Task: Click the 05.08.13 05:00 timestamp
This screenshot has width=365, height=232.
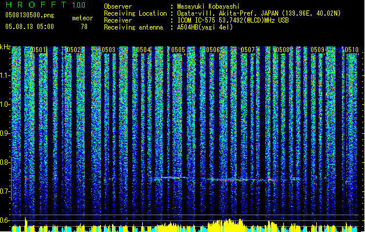Action: [29, 26]
